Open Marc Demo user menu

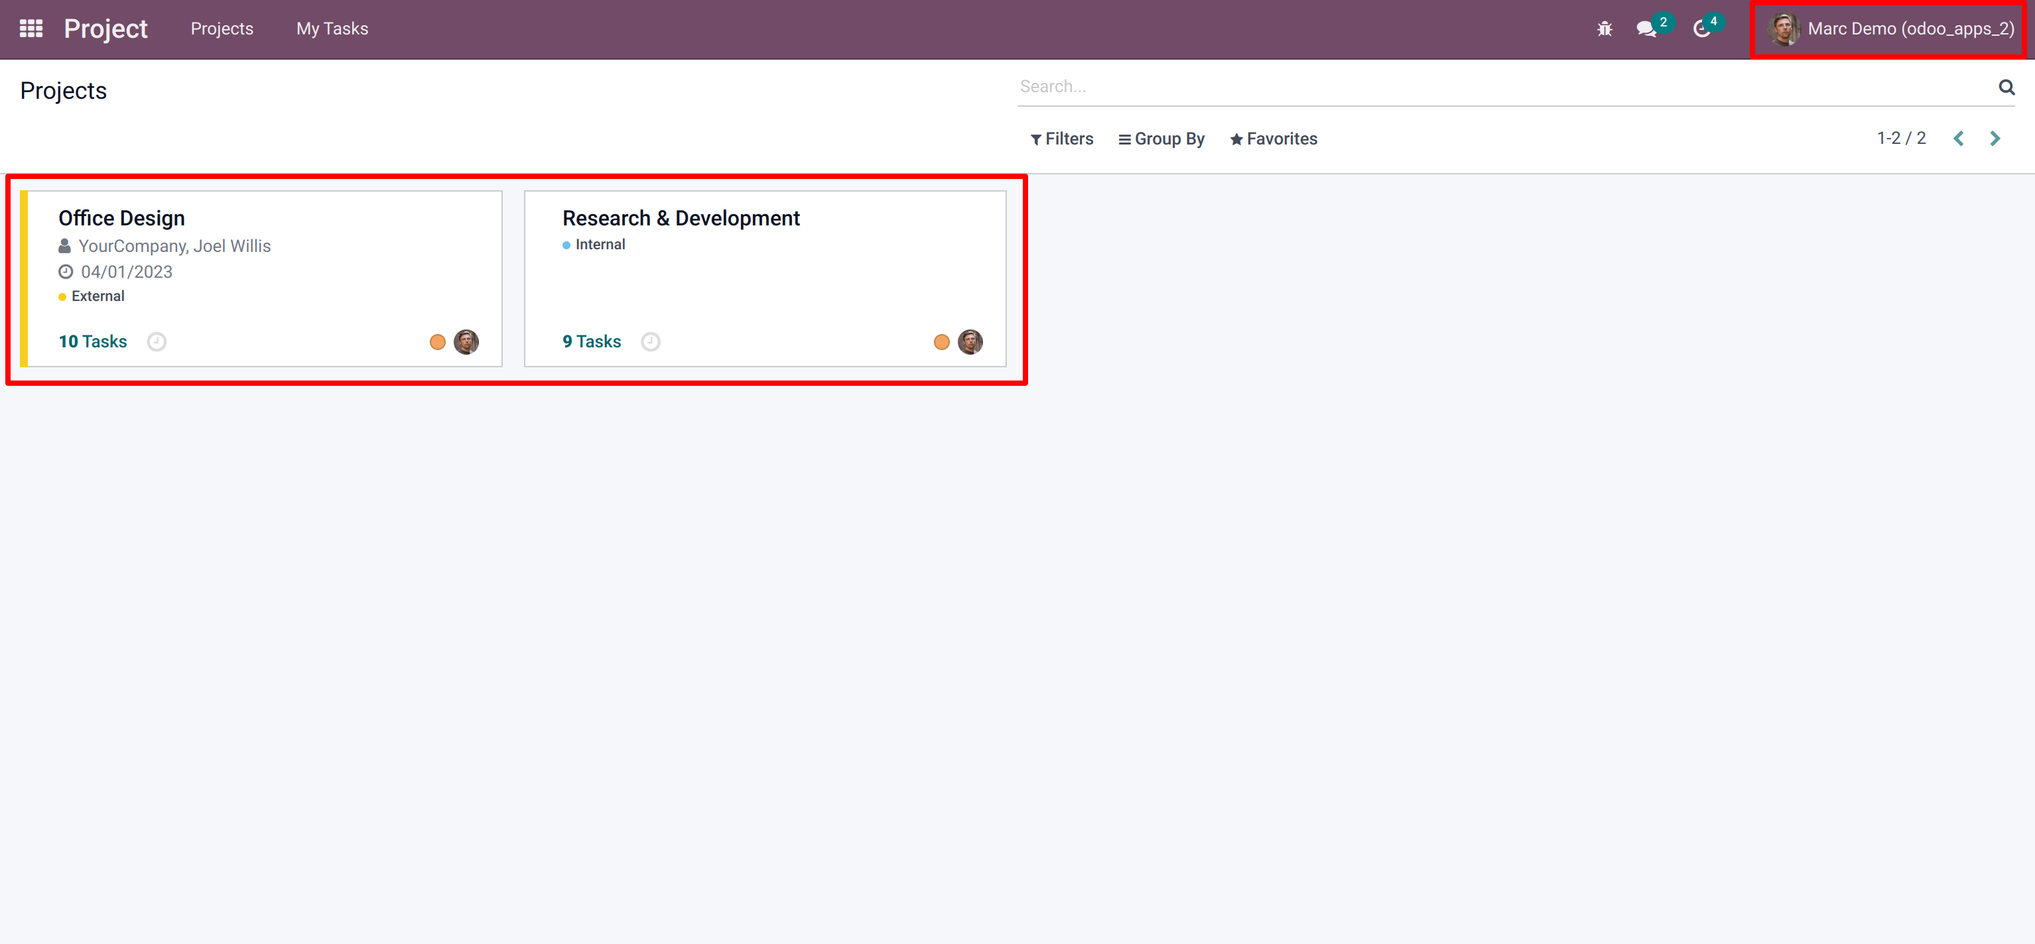[1890, 29]
